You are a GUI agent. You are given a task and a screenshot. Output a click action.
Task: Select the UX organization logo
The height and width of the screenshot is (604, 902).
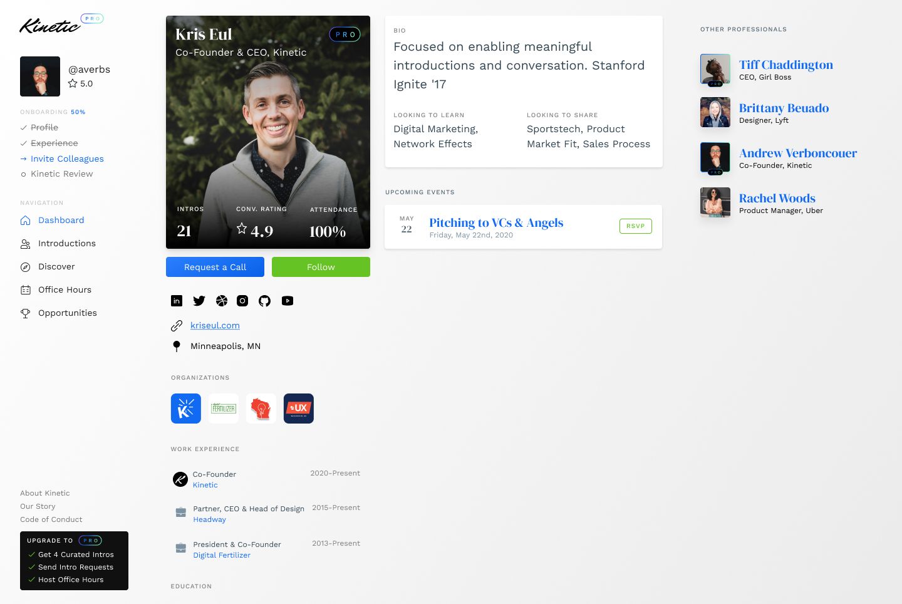[x=299, y=409]
